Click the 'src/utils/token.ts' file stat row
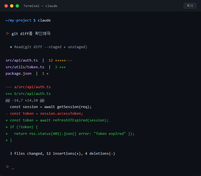Viewport: 201px width, 176px height. [36, 67]
